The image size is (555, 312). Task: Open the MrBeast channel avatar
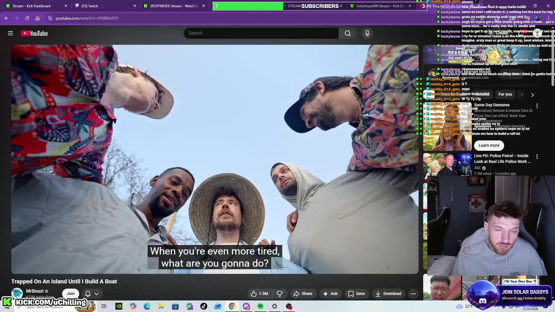17,294
